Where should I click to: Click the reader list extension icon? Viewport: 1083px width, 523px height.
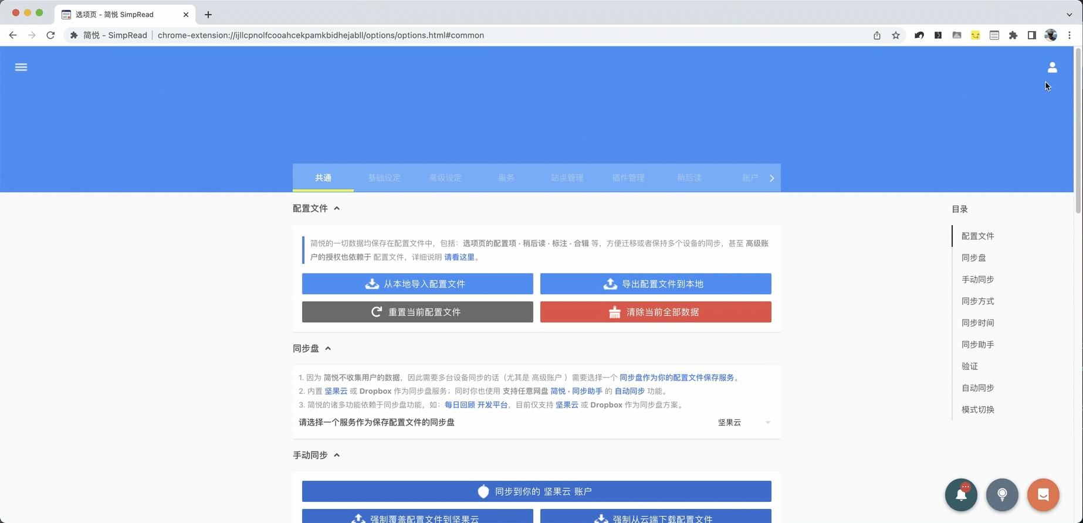[994, 35]
